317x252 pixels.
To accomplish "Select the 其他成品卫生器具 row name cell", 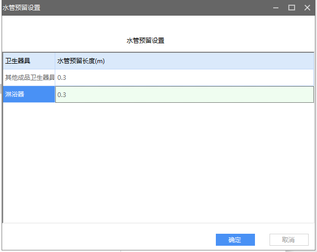I will tap(29, 78).
